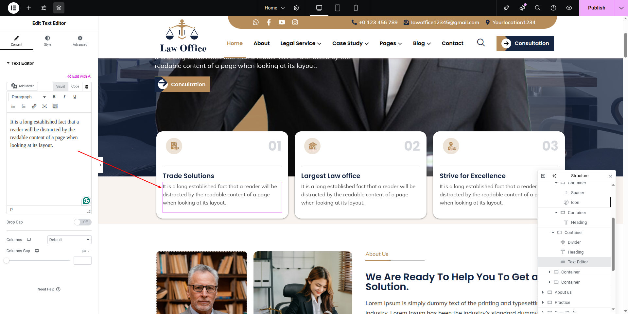Viewport: 628px width, 314px height.
Task: Switch to desktop view mode
Action: click(319, 8)
